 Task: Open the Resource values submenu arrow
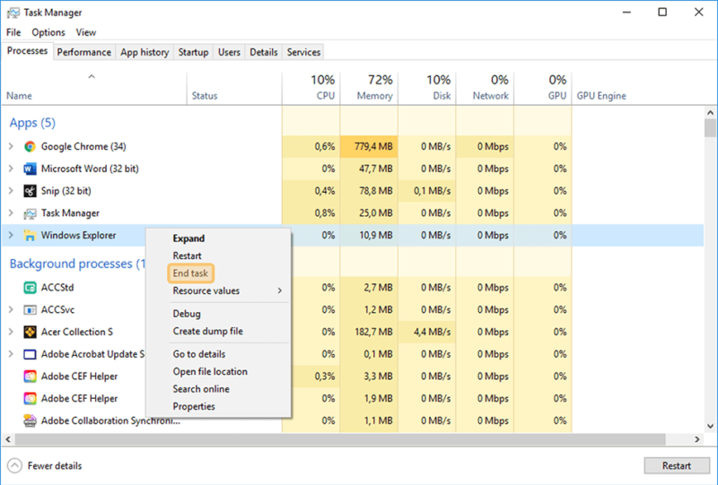pyautogui.click(x=279, y=291)
